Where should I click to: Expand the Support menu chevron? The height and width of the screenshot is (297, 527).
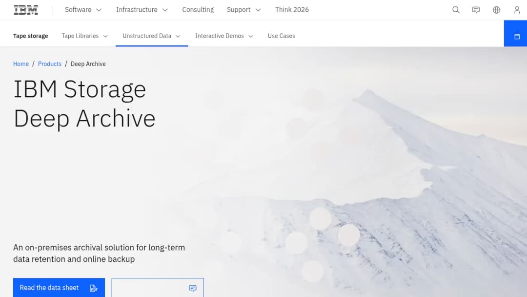coord(258,10)
